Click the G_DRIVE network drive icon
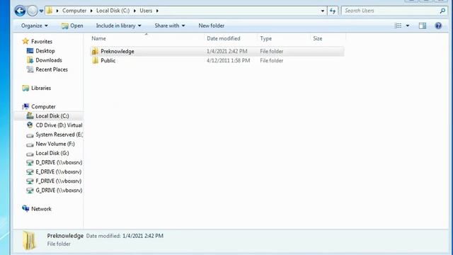This screenshot has width=453, height=255. pos(30,191)
